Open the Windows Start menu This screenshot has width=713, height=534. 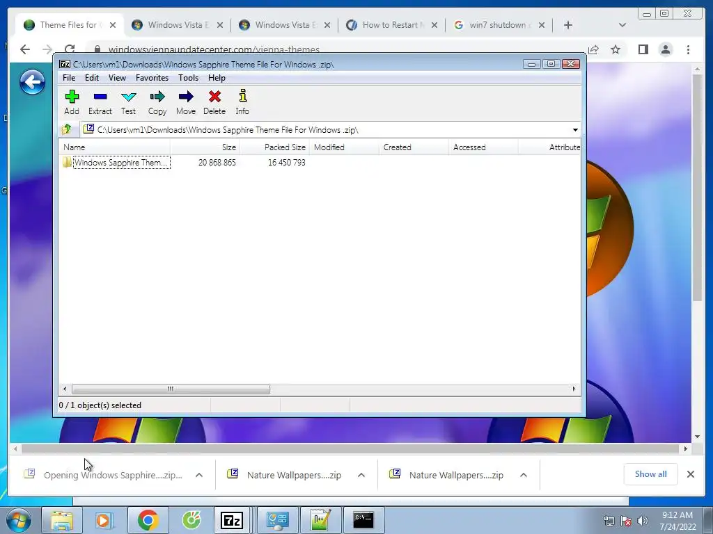point(19,520)
